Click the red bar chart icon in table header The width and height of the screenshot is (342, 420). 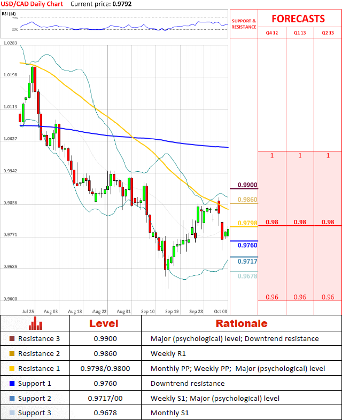click(x=36, y=323)
